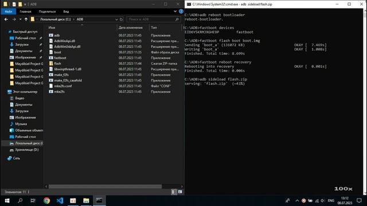The height and width of the screenshot is (206, 367).
Task: Go forward in Explorer
Action: point(14,19)
